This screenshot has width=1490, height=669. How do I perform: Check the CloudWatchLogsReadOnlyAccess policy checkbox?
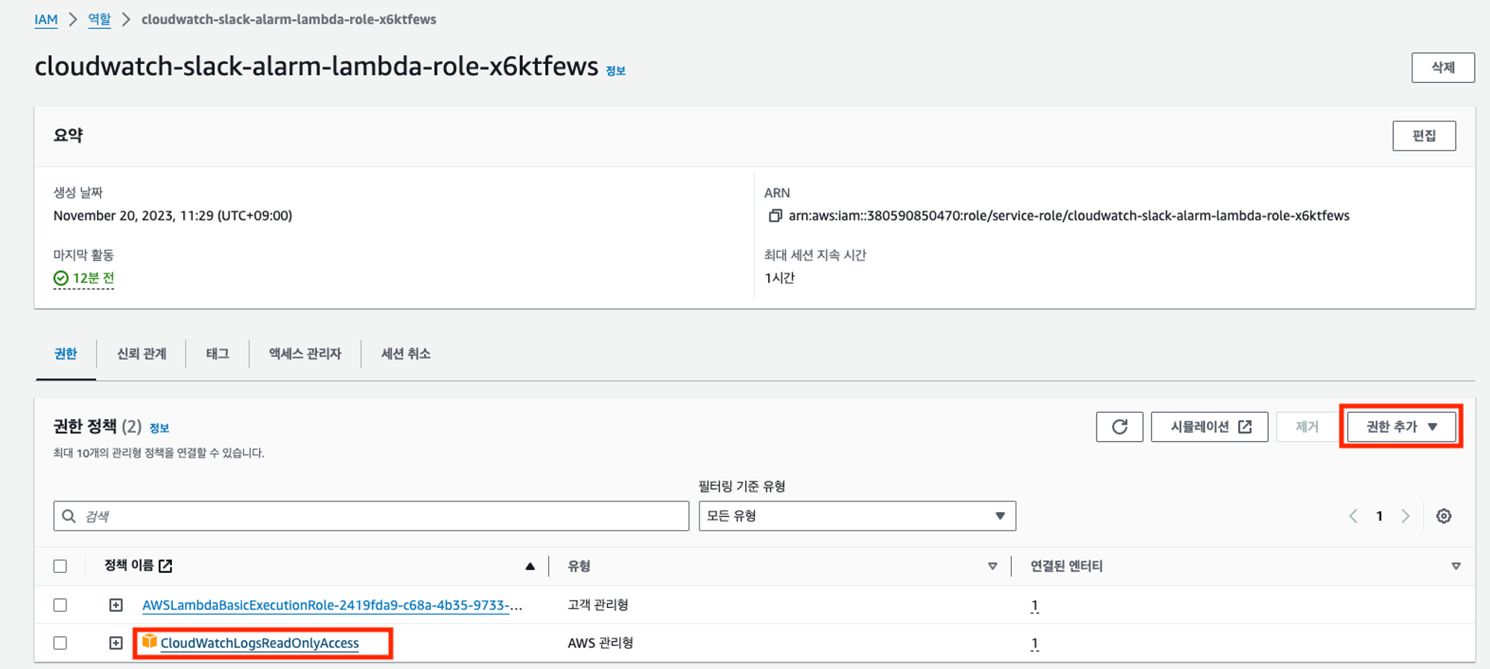point(60,643)
